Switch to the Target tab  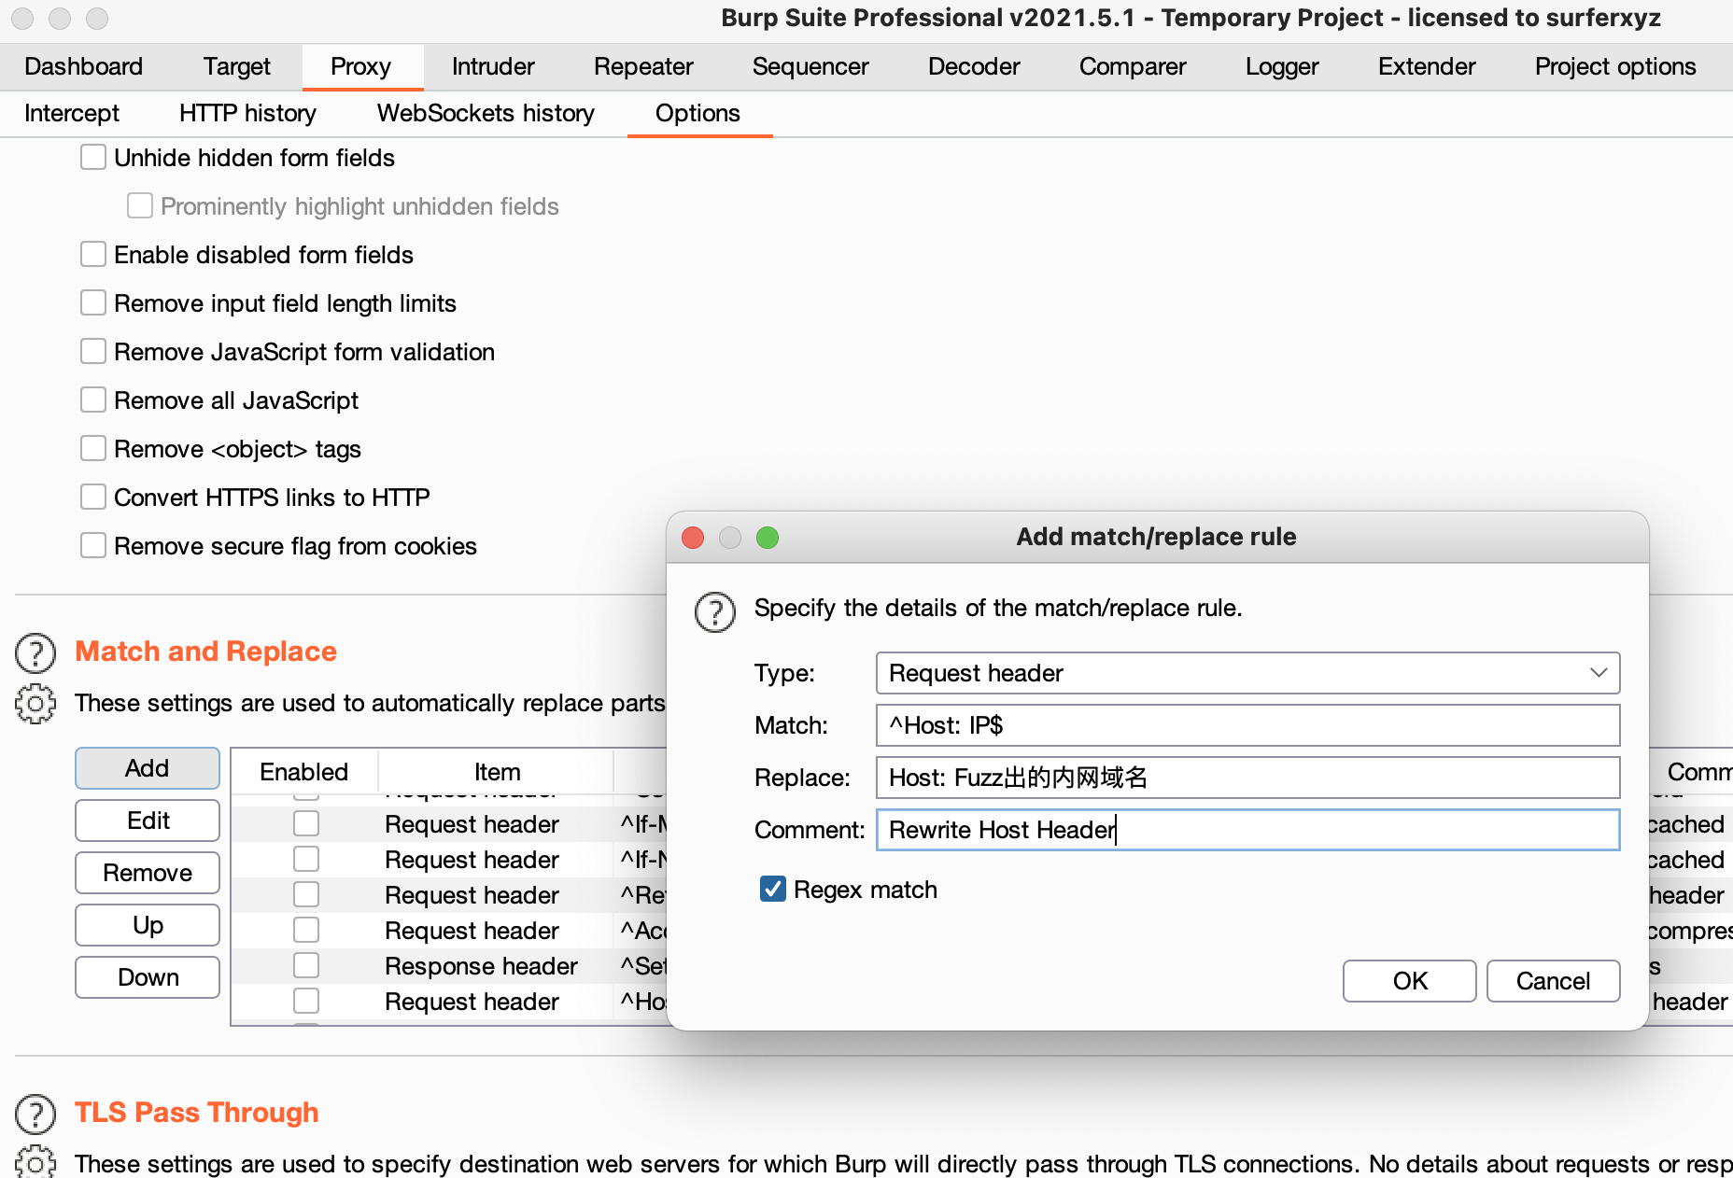click(x=237, y=66)
